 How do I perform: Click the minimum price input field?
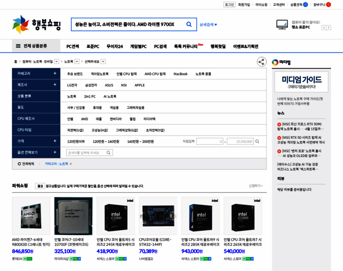210,141
